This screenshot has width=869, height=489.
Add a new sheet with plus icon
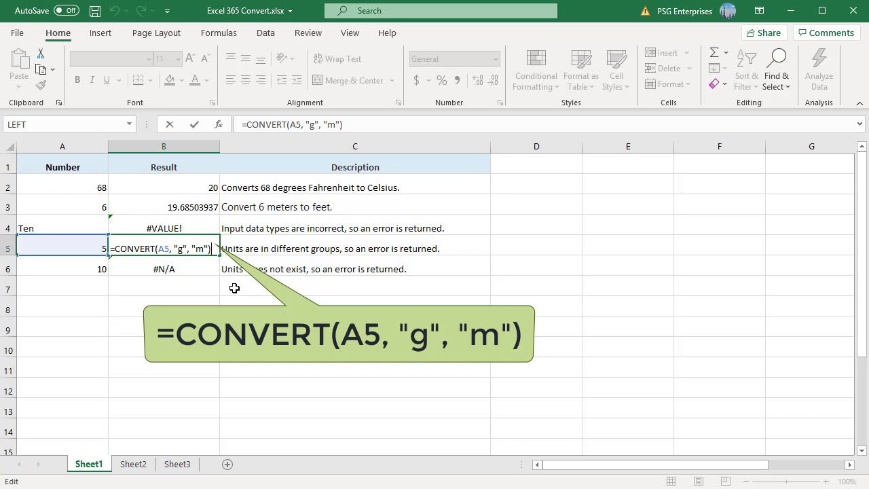pos(227,465)
